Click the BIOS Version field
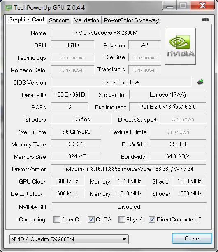 point(121,82)
